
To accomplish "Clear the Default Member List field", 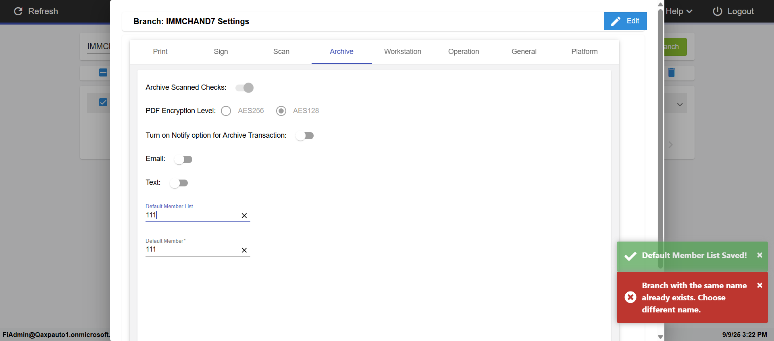I will click(x=244, y=216).
